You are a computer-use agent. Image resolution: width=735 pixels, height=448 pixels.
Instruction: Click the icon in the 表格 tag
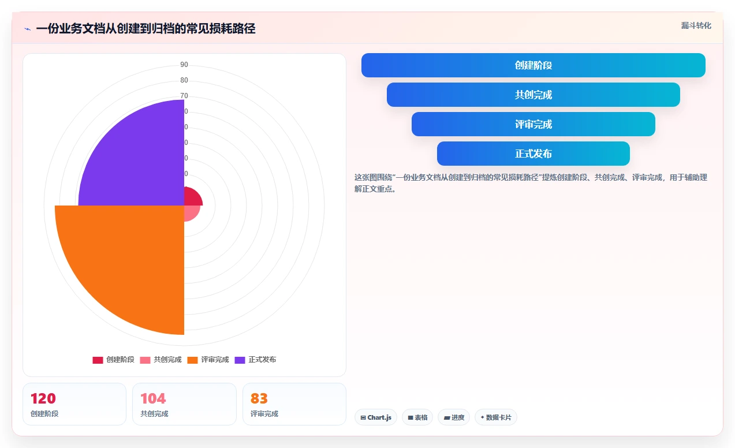(x=411, y=417)
